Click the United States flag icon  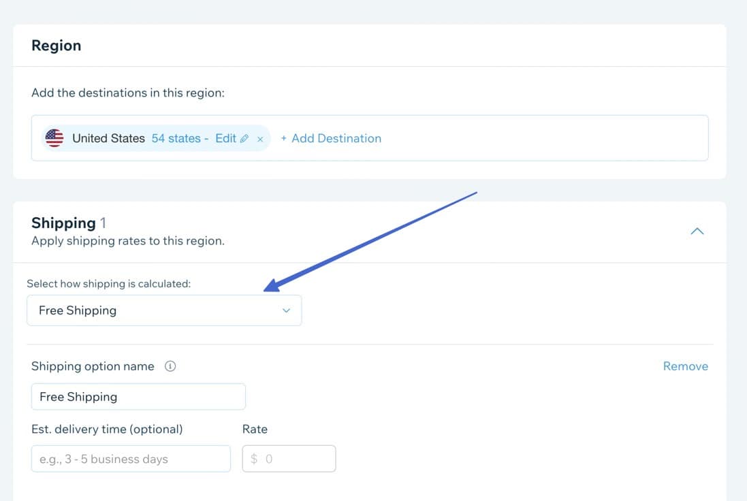[x=54, y=138]
